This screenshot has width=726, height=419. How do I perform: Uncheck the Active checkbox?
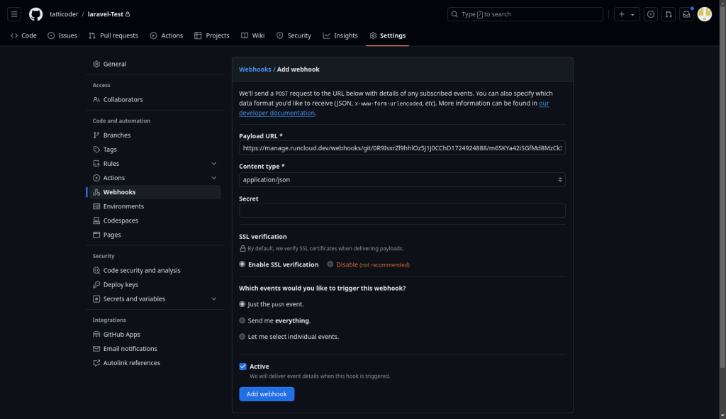[x=242, y=367]
